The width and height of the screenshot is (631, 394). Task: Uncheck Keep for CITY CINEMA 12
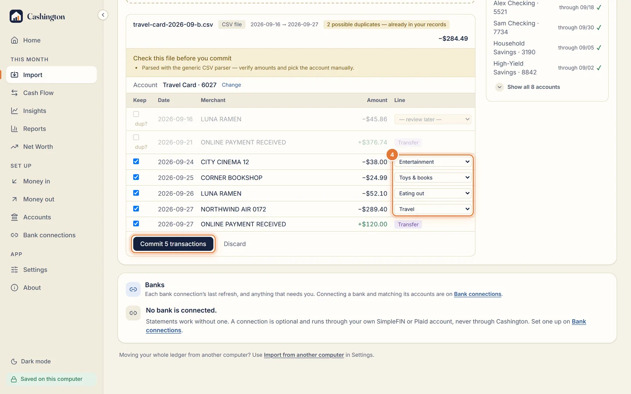[136, 162]
